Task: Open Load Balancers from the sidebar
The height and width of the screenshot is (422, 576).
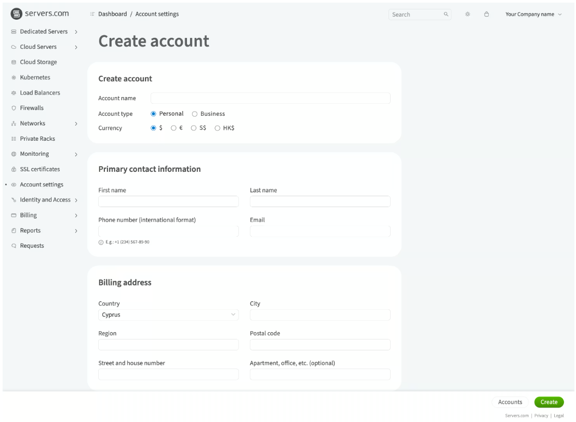Action: coord(39,93)
